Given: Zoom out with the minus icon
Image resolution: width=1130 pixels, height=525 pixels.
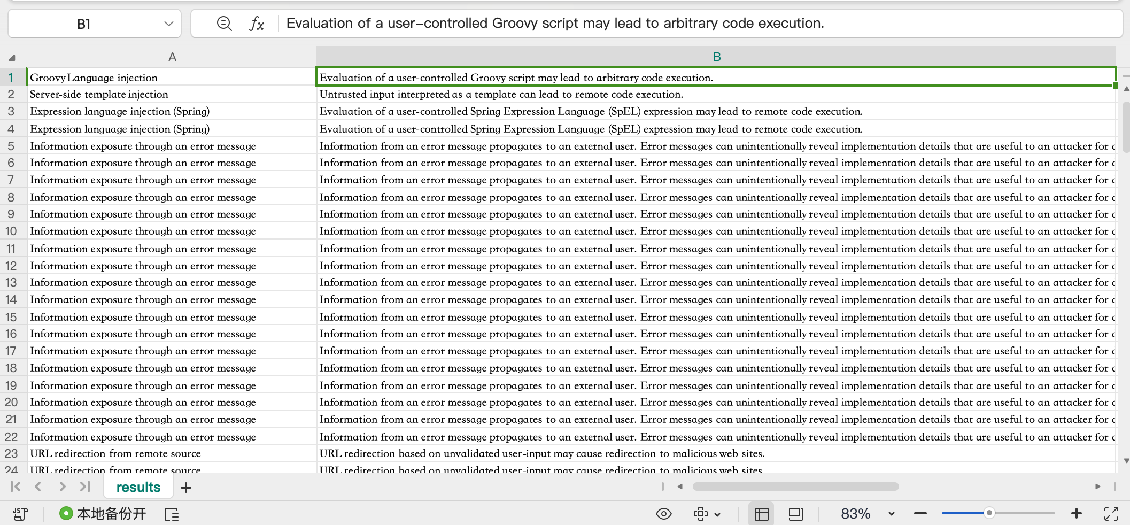Looking at the screenshot, I should [x=920, y=514].
